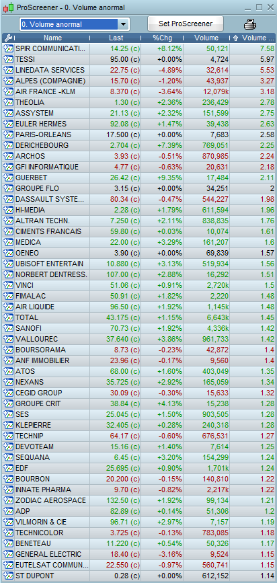Screen dimensions: 277x583
Task: Open chart icon for GUERBET row
Action: (x=8, y=178)
